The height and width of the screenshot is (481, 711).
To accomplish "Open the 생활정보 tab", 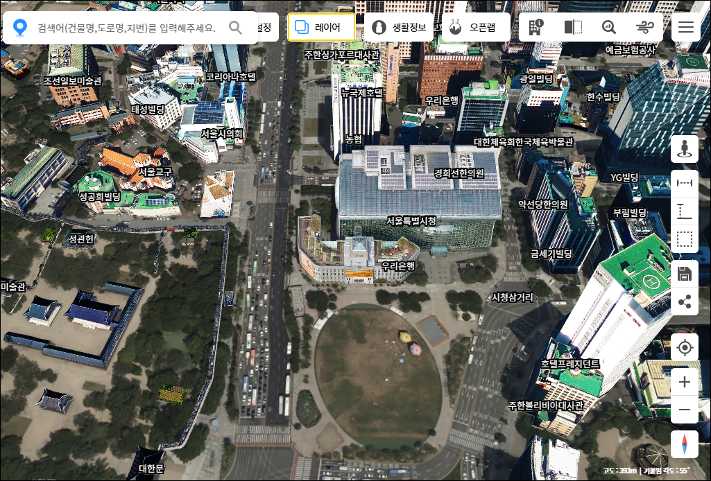I will [x=399, y=27].
